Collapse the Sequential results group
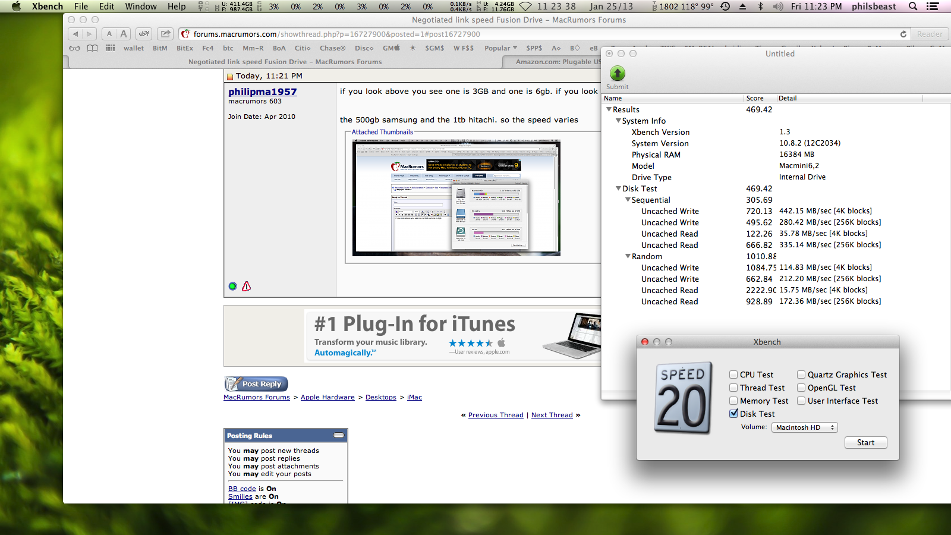 point(628,200)
